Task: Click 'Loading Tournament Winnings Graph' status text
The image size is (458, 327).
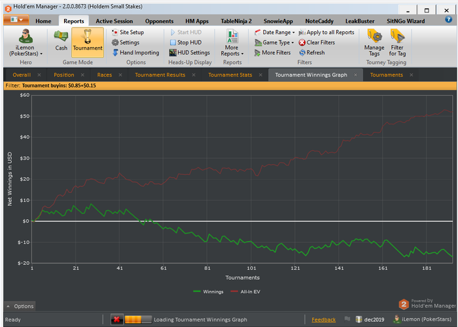Action: click(200, 320)
